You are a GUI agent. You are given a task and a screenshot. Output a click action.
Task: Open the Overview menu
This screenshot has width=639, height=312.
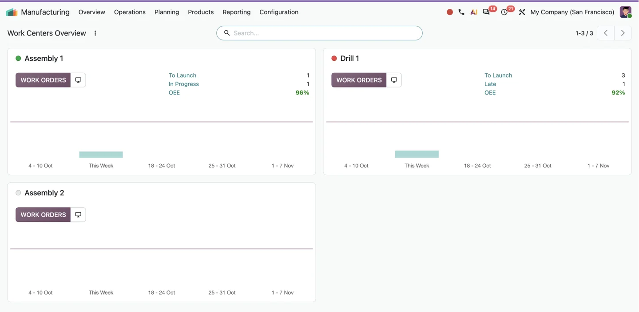coord(92,12)
